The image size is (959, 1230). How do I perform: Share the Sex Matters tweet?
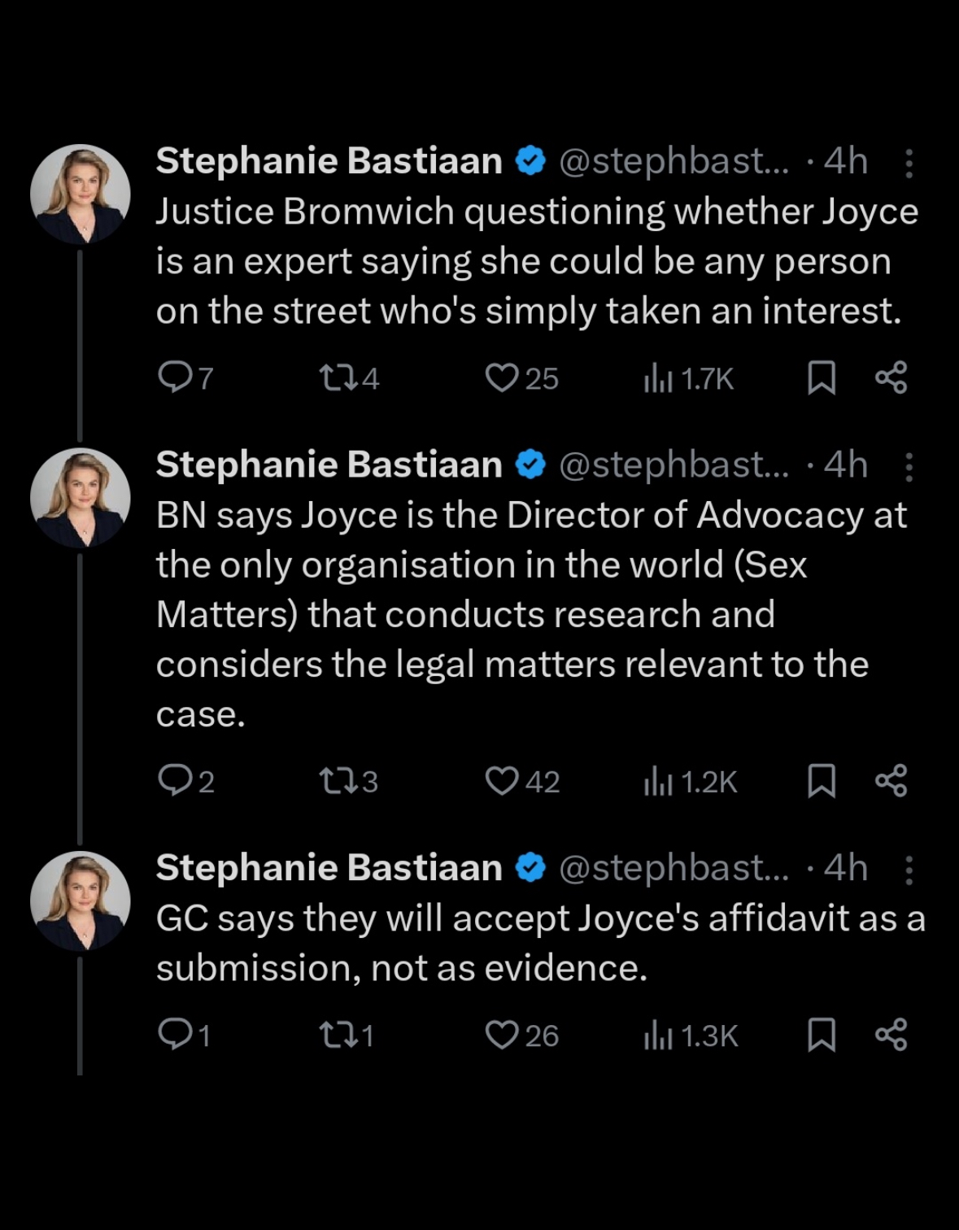[891, 781]
